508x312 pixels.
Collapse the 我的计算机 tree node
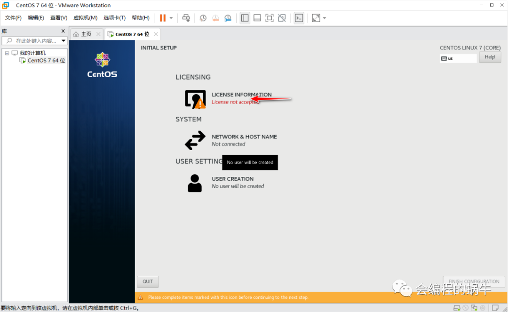click(7, 53)
